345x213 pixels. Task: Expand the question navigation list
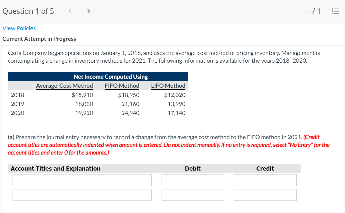coord(335,11)
